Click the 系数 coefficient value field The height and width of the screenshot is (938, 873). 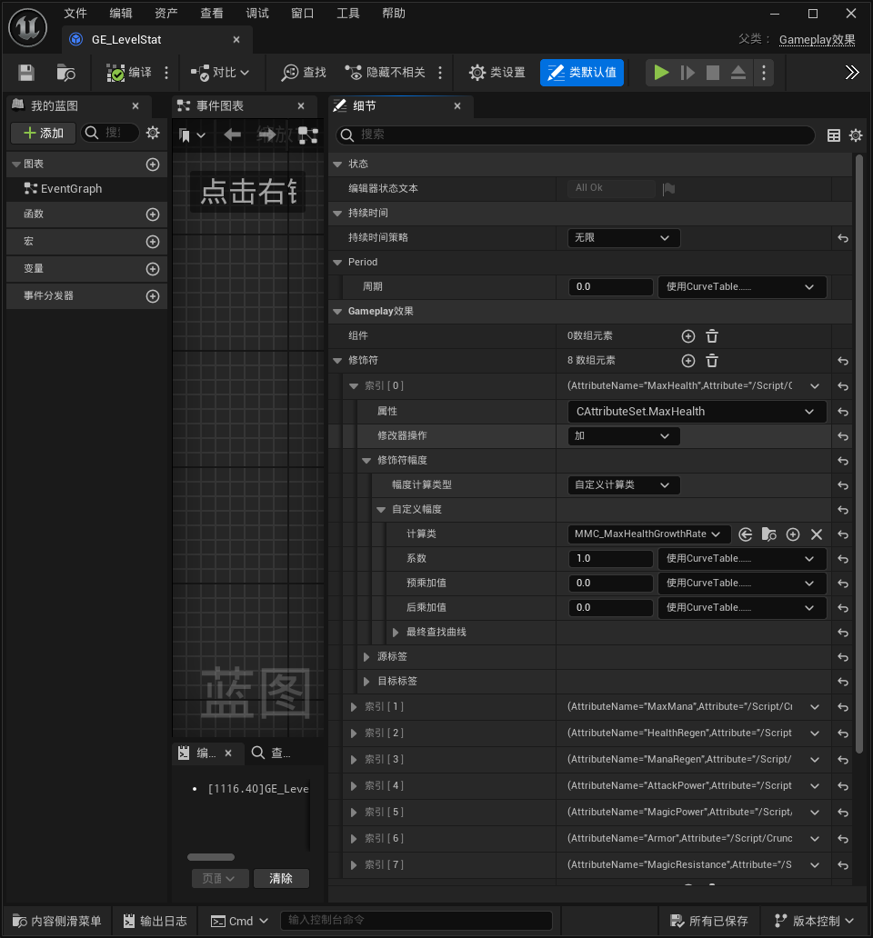coord(610,558)
